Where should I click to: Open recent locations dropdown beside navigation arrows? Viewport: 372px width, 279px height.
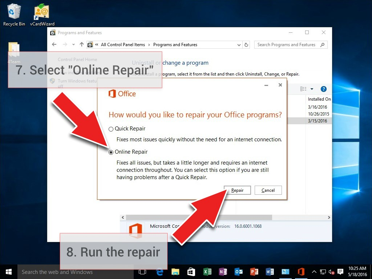[x=73, y=45]
